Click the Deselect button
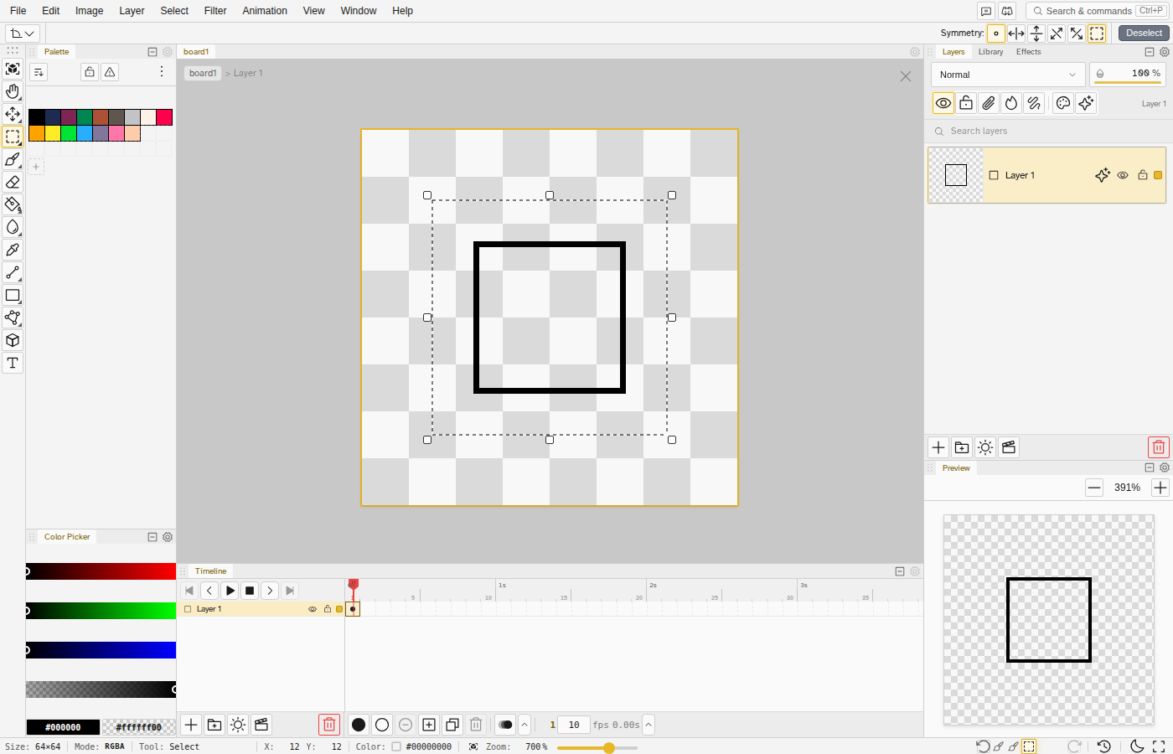 click(1144, 34)
